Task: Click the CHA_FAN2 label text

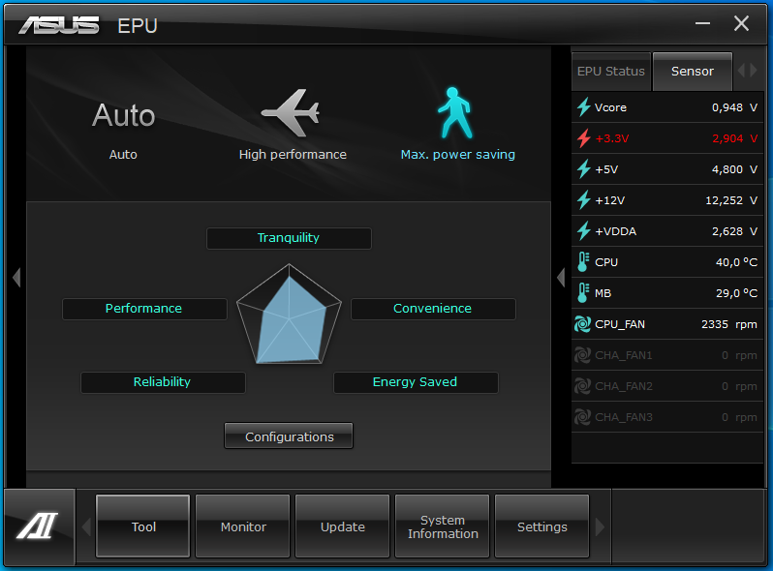Action: pos(624,386)
